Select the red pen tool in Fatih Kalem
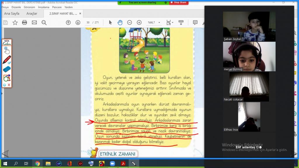The height and width of the screenshot is (168, 299). (x=7, y=60)
